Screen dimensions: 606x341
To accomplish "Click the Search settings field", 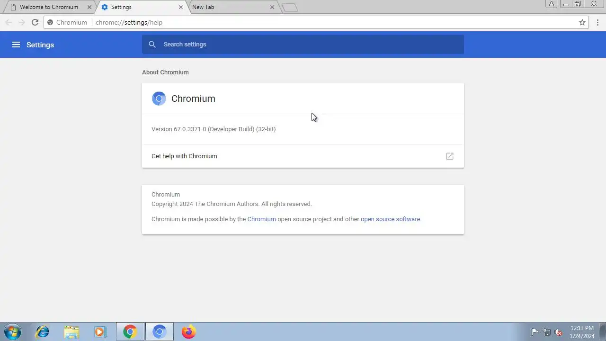I will click(x=303, y=45).
